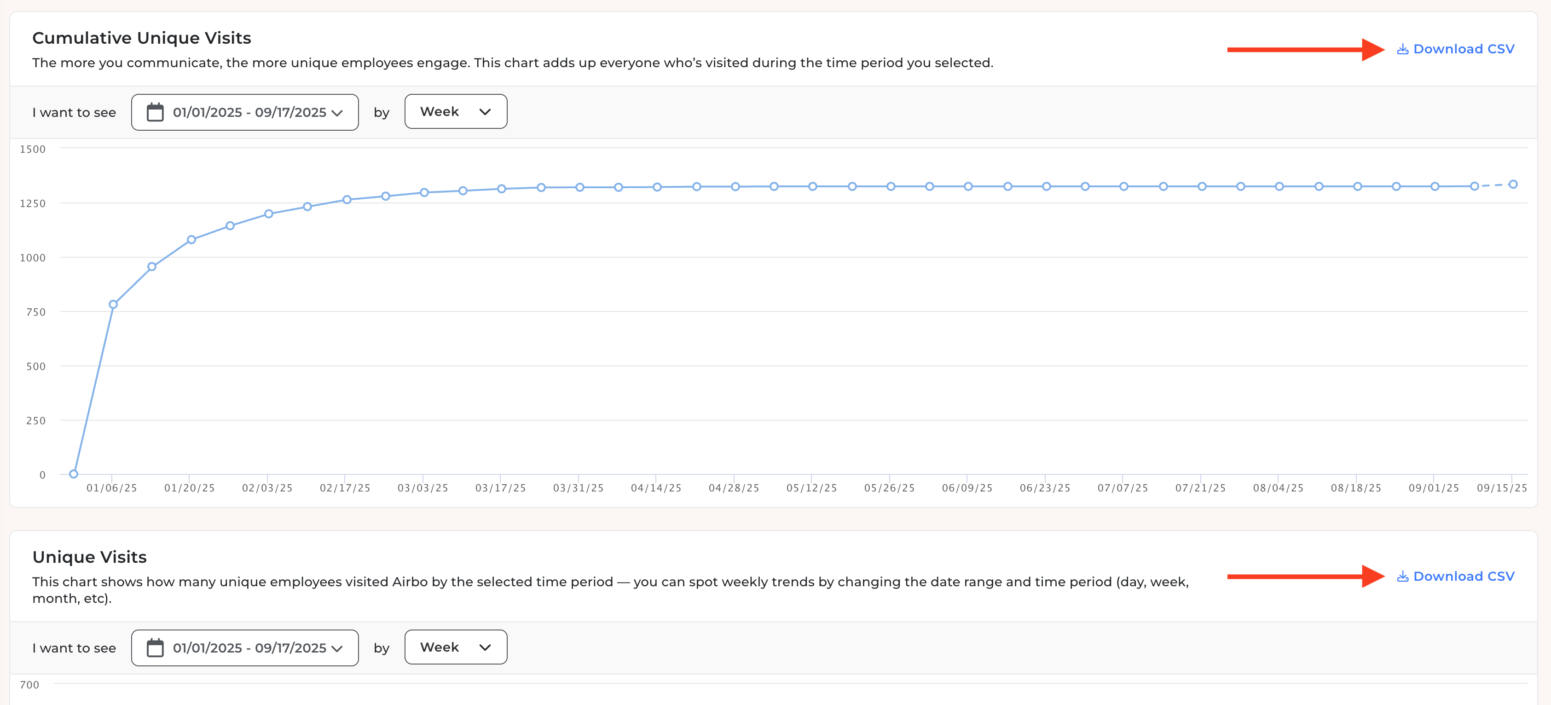Select data point for 08/18/25
This screenshot has height=705, width=1551.
(1358, 187)
